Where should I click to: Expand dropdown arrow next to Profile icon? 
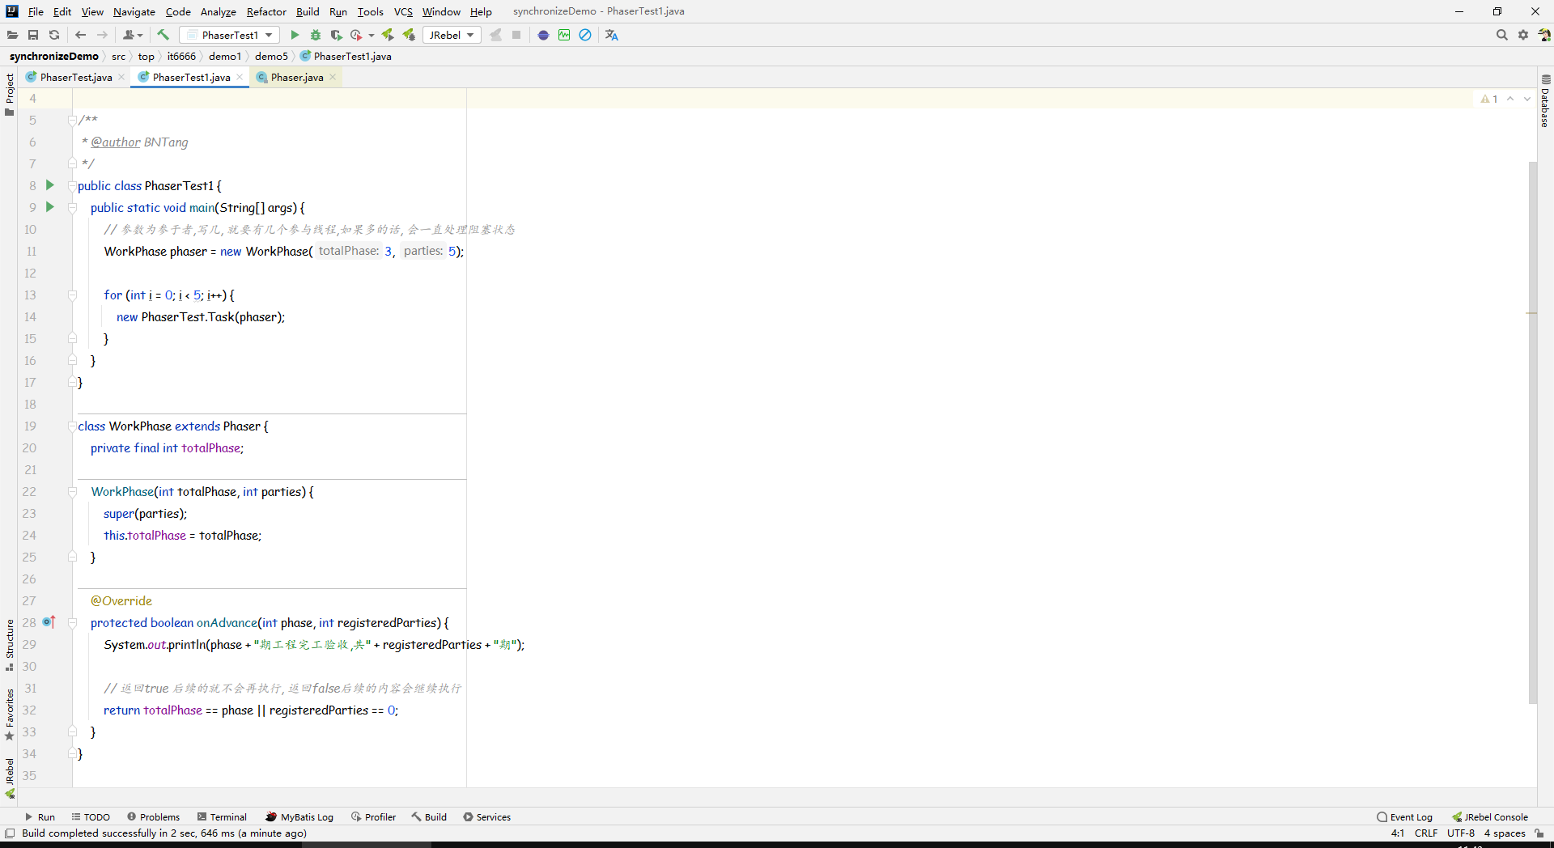pos(372,35)
